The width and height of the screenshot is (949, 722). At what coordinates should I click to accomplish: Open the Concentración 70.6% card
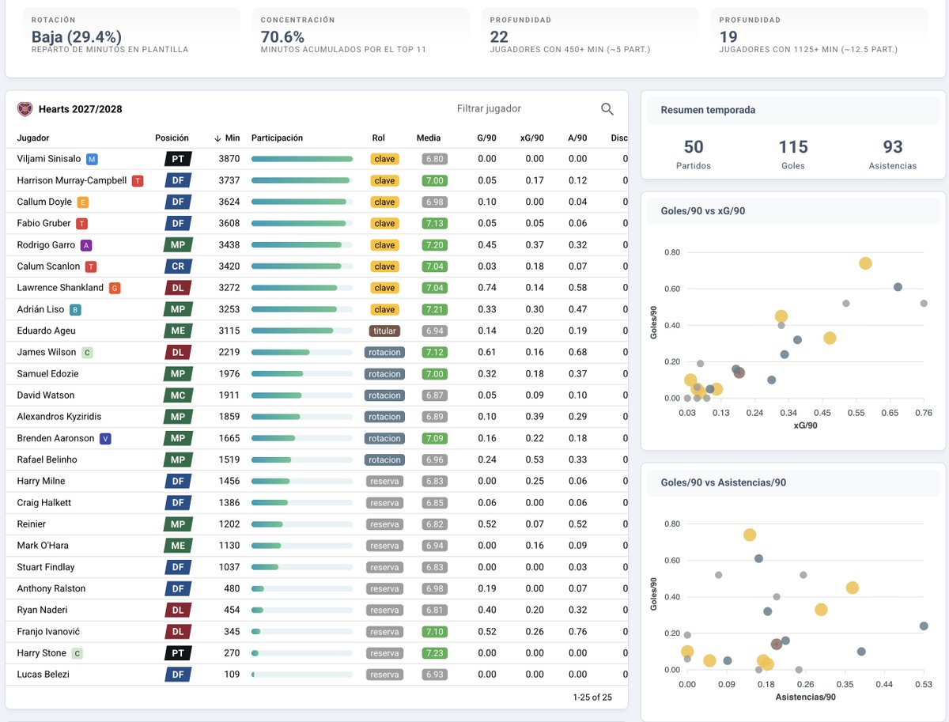pos(362,36)
